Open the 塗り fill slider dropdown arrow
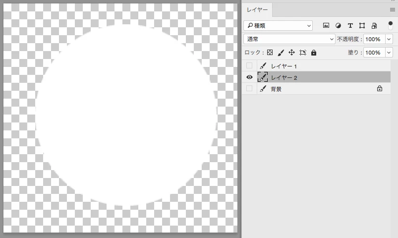 point(389,53)
